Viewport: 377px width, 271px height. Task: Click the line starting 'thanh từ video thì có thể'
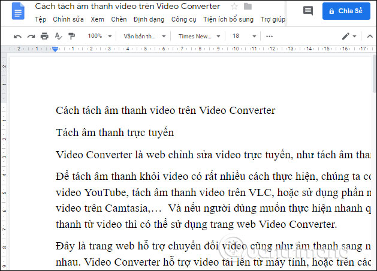[x=196, y=224]
